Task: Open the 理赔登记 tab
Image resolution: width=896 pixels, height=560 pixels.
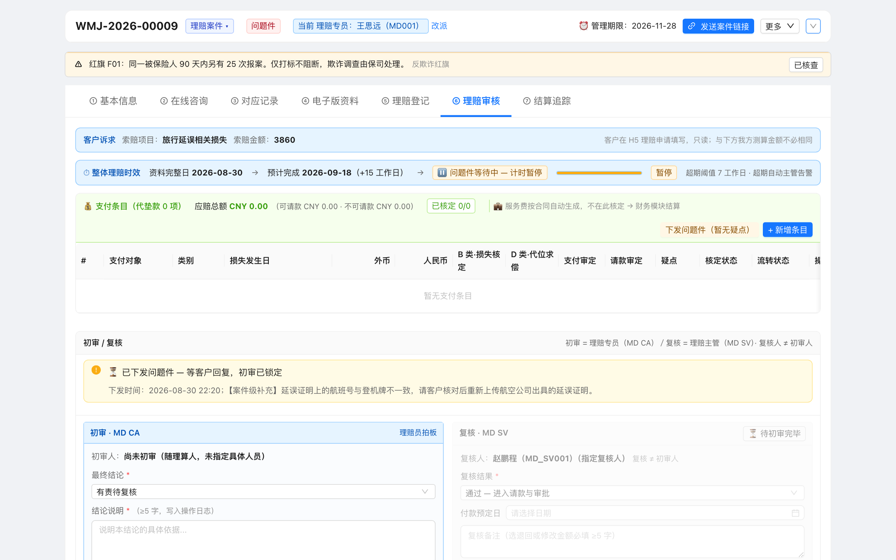Action: [405, 101]
